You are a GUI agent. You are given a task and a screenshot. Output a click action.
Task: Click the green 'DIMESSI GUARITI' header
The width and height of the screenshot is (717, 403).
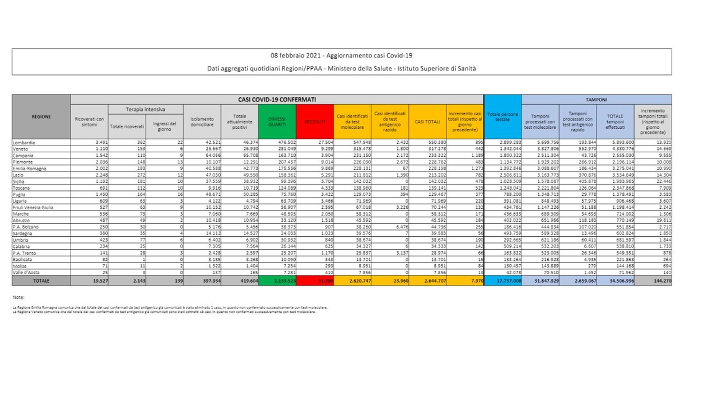(277, 121)
